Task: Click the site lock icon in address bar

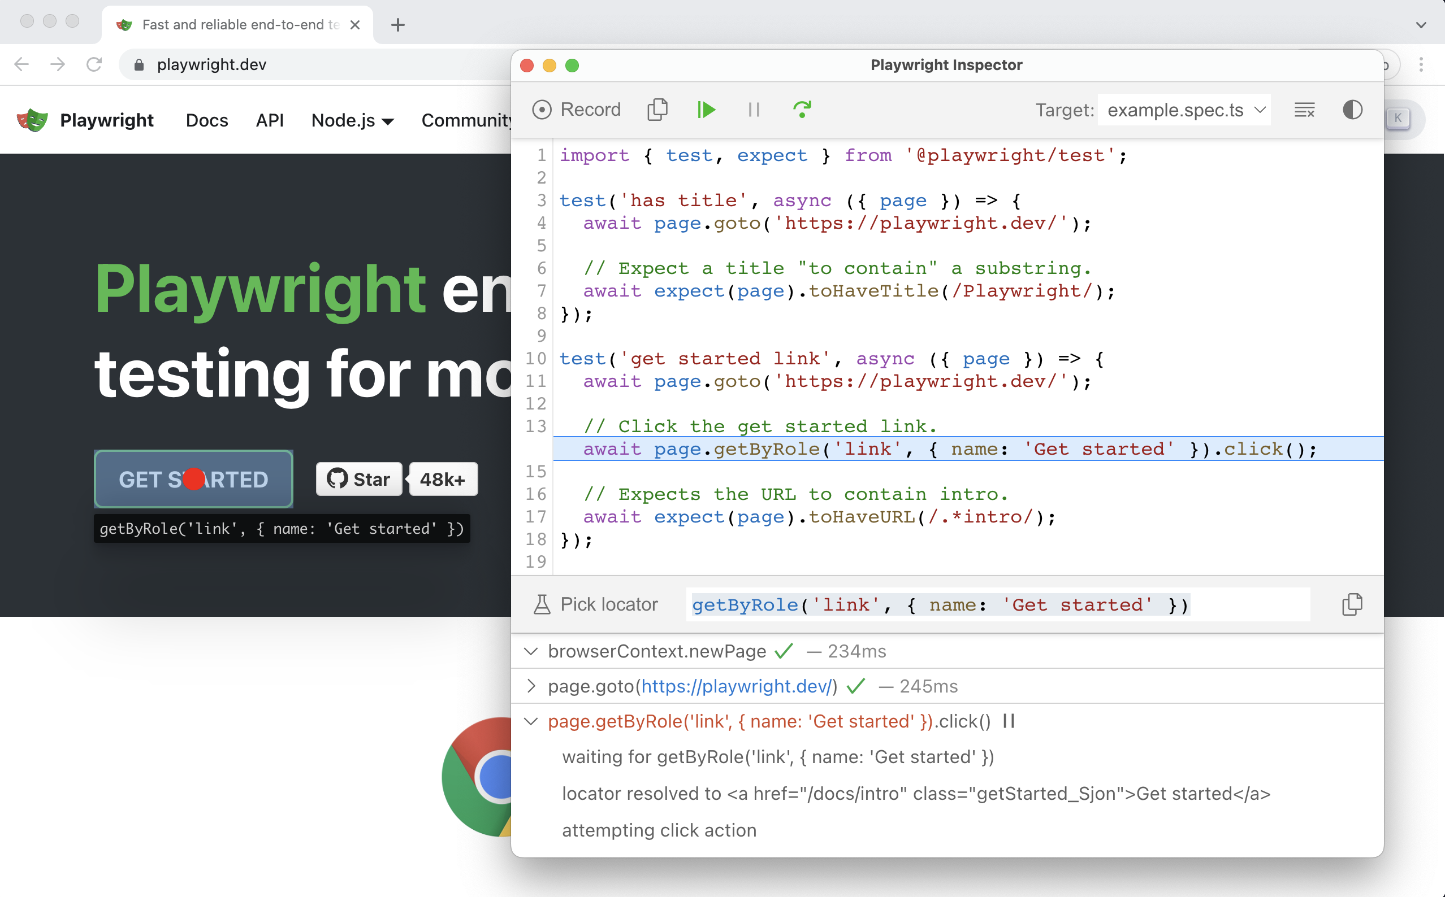Action: (139, 64)
